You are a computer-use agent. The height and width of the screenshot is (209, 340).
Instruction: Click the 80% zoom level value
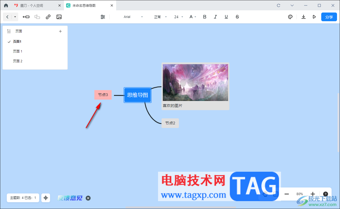300,194
